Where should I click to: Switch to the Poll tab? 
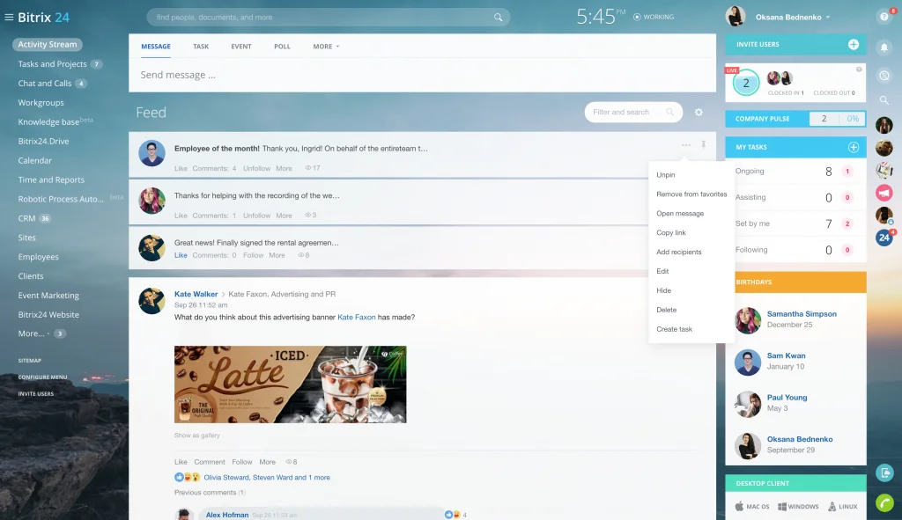282,47
